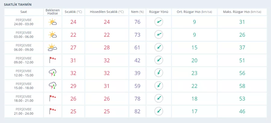The width and height of the screenshot is (271, 123).
Task: Click the wind direction arrow for 06.00 - 09.00
Action: 159,48
